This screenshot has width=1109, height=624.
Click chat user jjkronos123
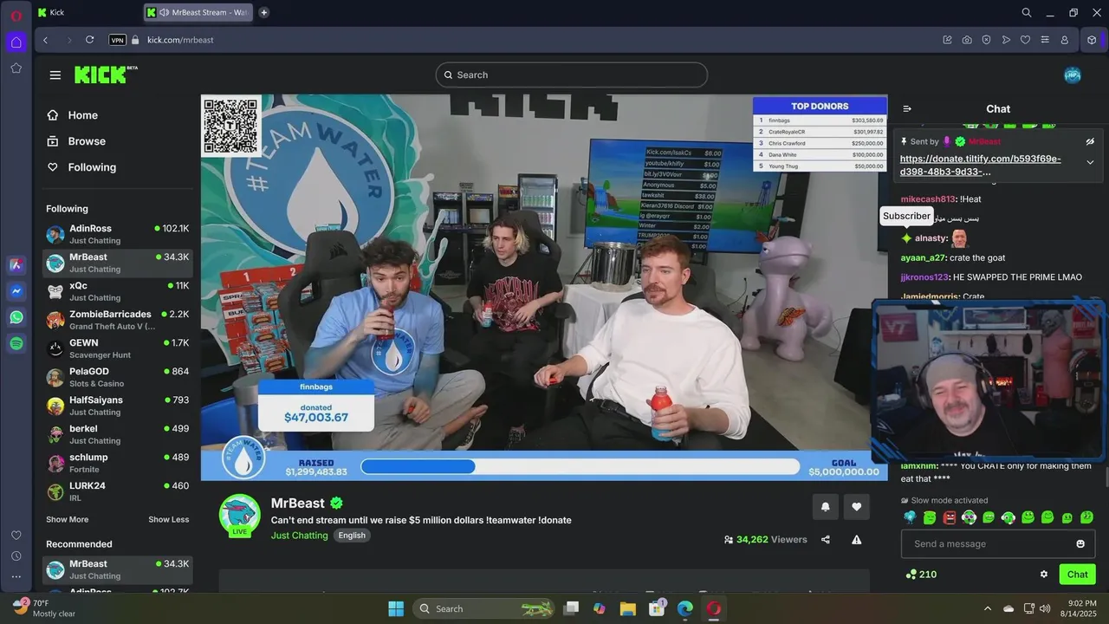point(924,277)
